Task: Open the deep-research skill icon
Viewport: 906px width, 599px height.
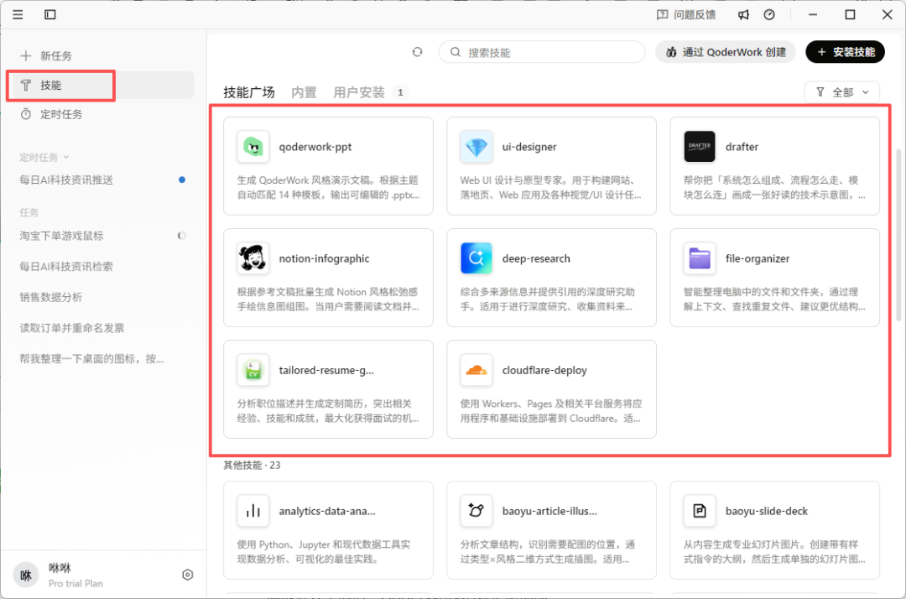Action: tap(476, 258)
